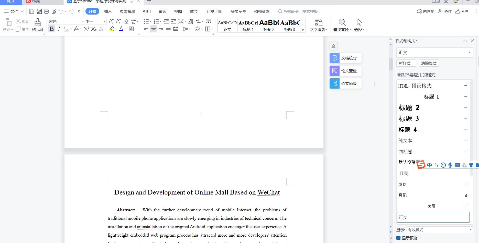Click the font color red A swatch

[121, 29]
